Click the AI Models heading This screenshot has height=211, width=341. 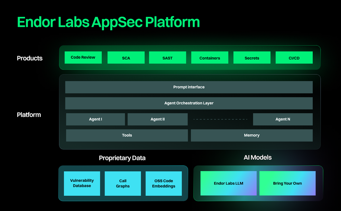click(x=258, y=157)
